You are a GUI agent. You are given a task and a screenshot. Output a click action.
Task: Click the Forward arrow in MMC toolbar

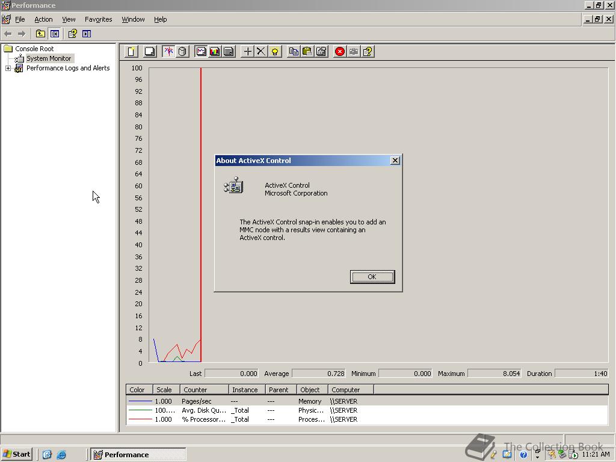[x=22, y=34]
